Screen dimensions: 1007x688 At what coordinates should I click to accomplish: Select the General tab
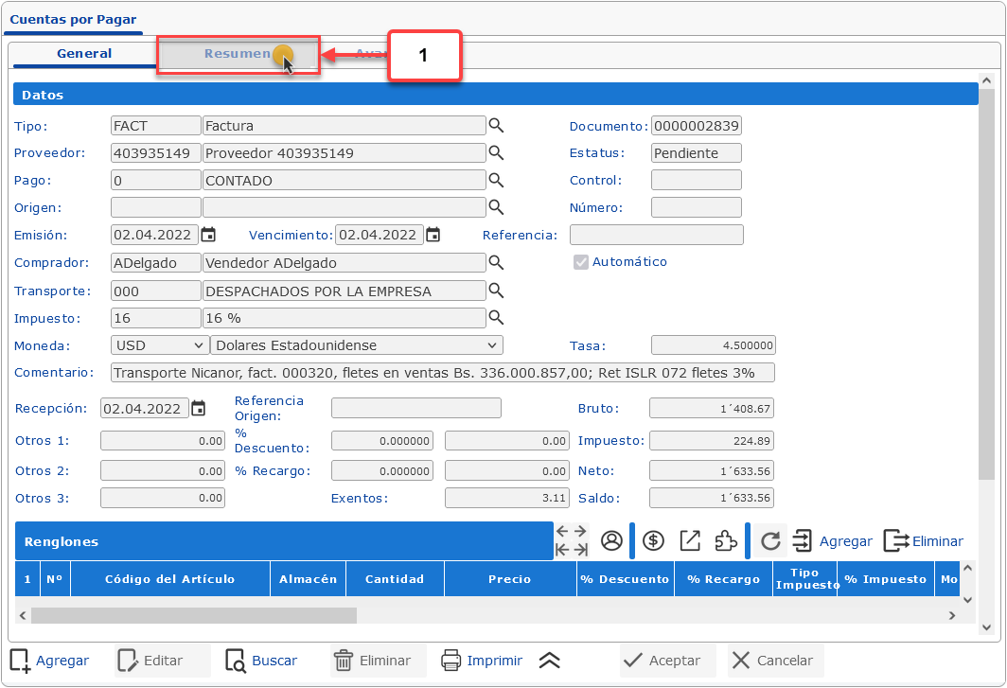coord(84,54)
